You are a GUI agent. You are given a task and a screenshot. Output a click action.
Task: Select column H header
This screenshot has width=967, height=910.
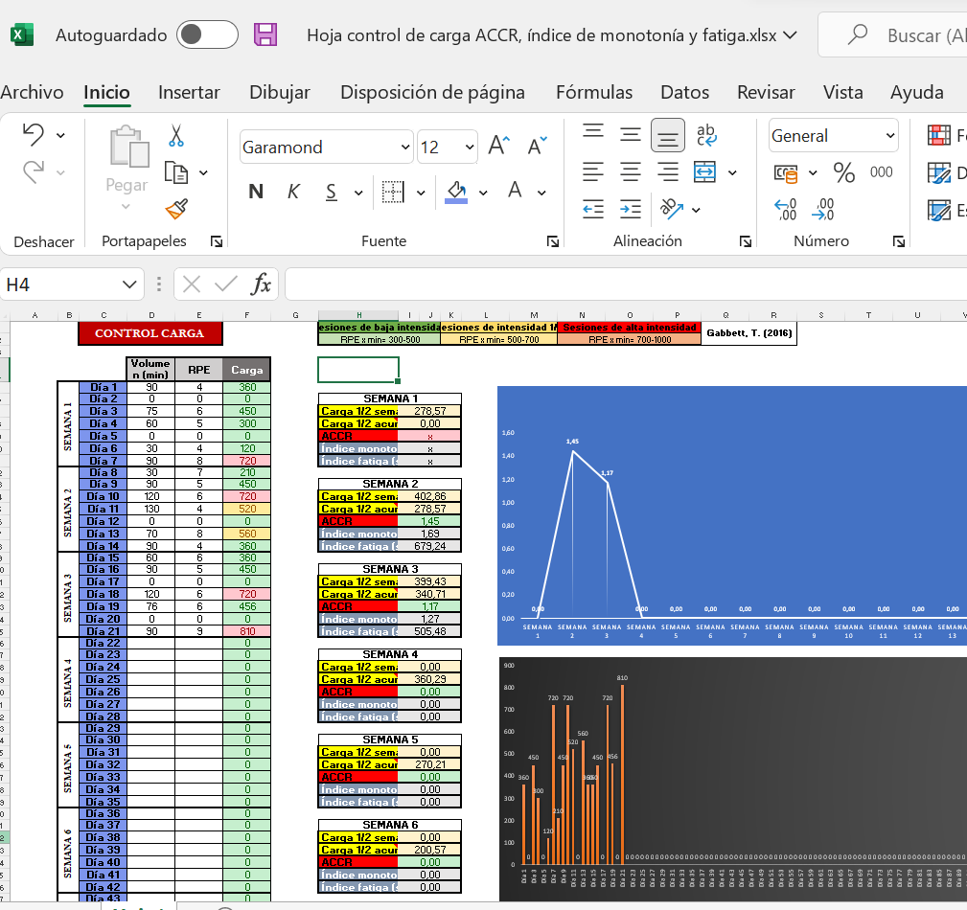[x=358, y=314]
